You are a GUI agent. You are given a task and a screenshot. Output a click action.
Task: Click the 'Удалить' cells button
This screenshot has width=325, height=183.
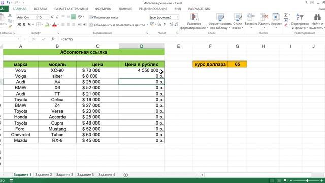pyautogui.click(x=264, y=21)
